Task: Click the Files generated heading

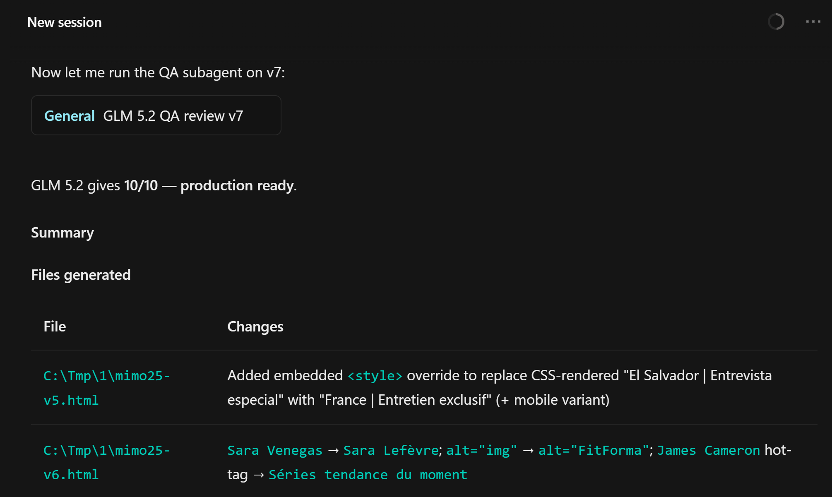Action: [81, 275]
